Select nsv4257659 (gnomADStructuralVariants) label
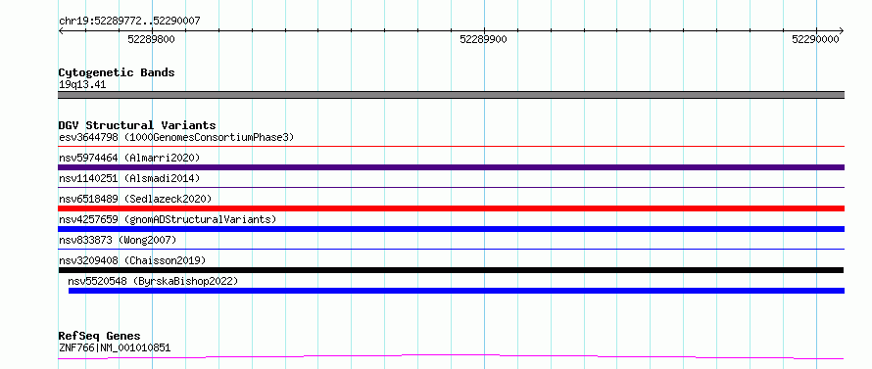The image size is (872, 369). coord(168,219)
